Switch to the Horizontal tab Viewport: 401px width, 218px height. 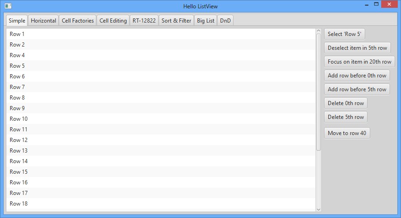click(x=43, y=21)
